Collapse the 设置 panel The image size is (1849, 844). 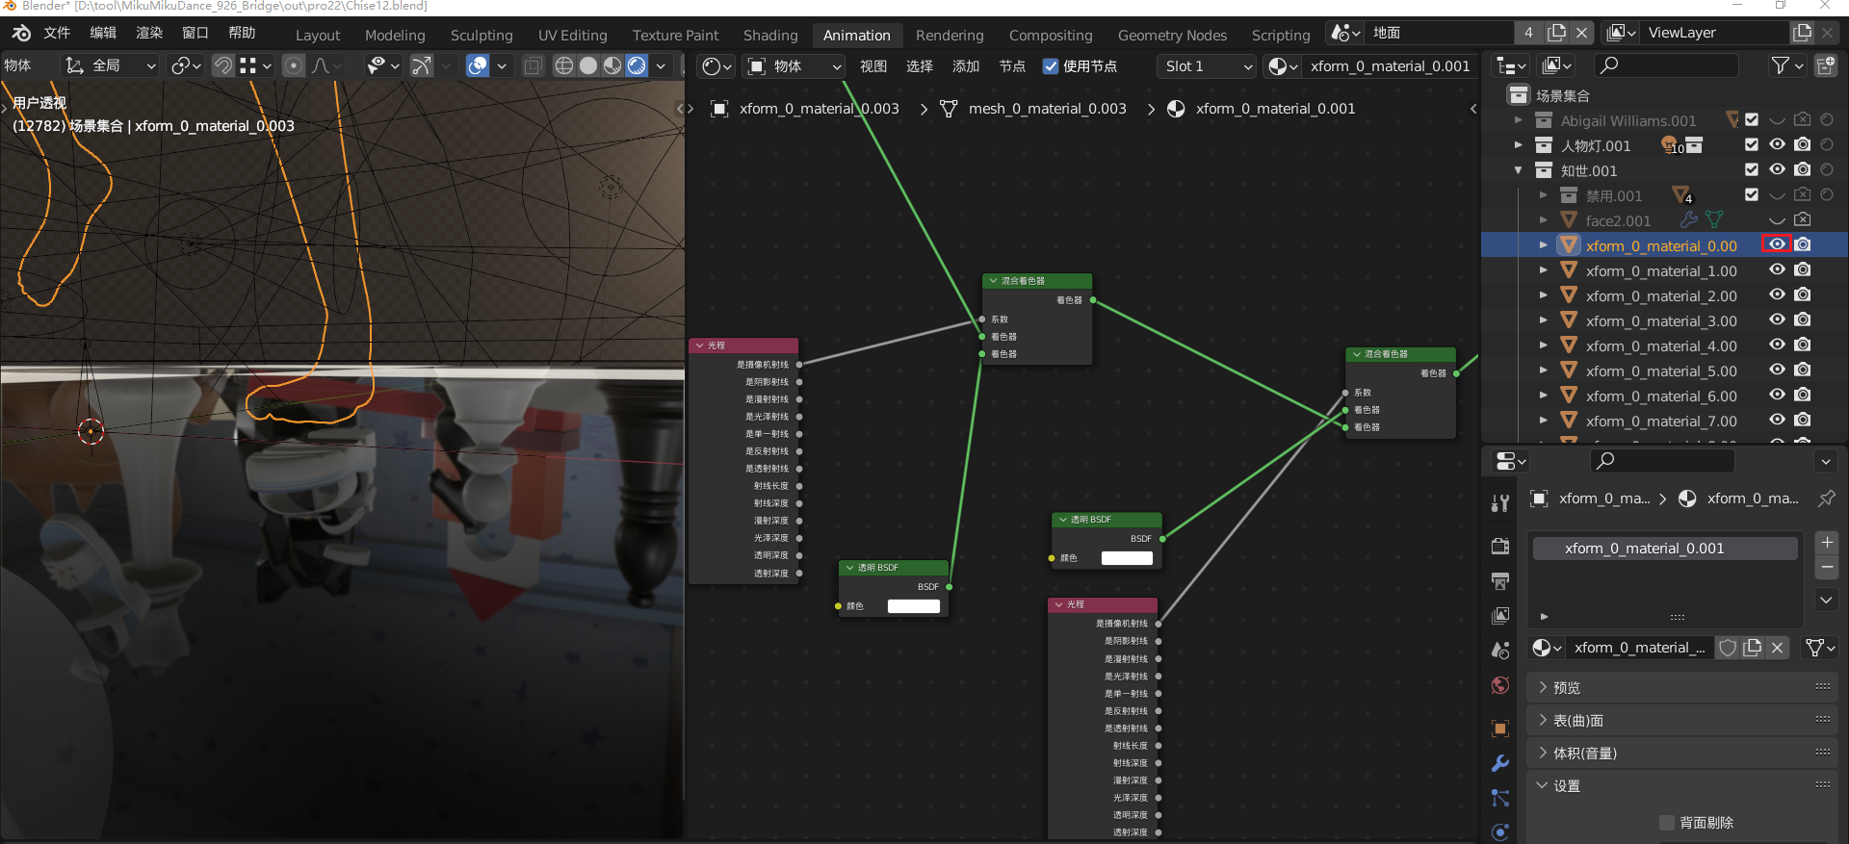click(1682, 785)
